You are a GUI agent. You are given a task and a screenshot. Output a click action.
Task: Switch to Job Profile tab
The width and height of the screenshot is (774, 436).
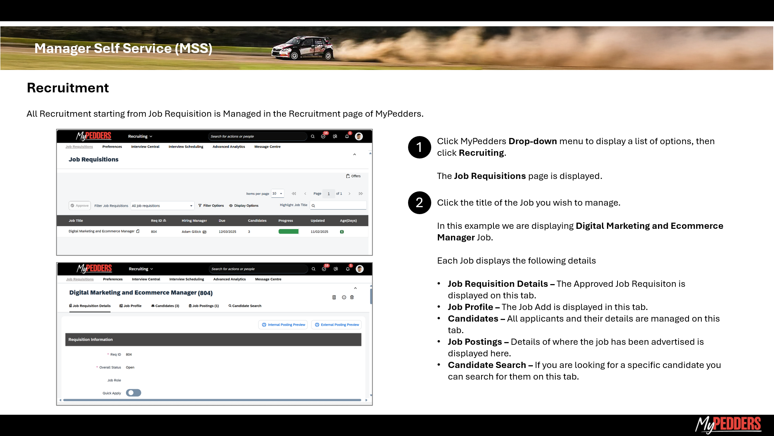click(131, 306)
